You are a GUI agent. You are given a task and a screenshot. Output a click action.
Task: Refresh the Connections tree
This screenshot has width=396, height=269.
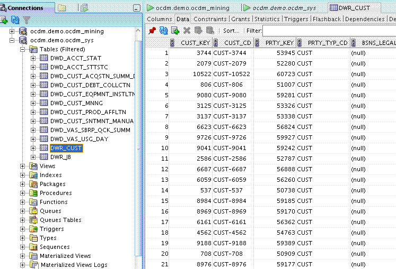[x=15, y=20]
